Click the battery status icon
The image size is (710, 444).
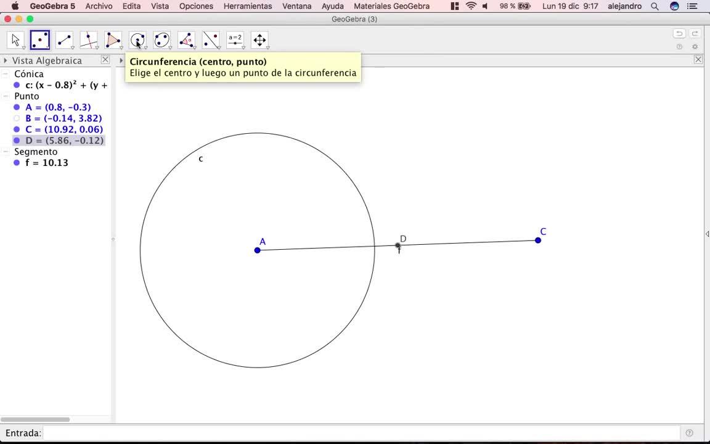pyautogui.click(x=524, y=6)
